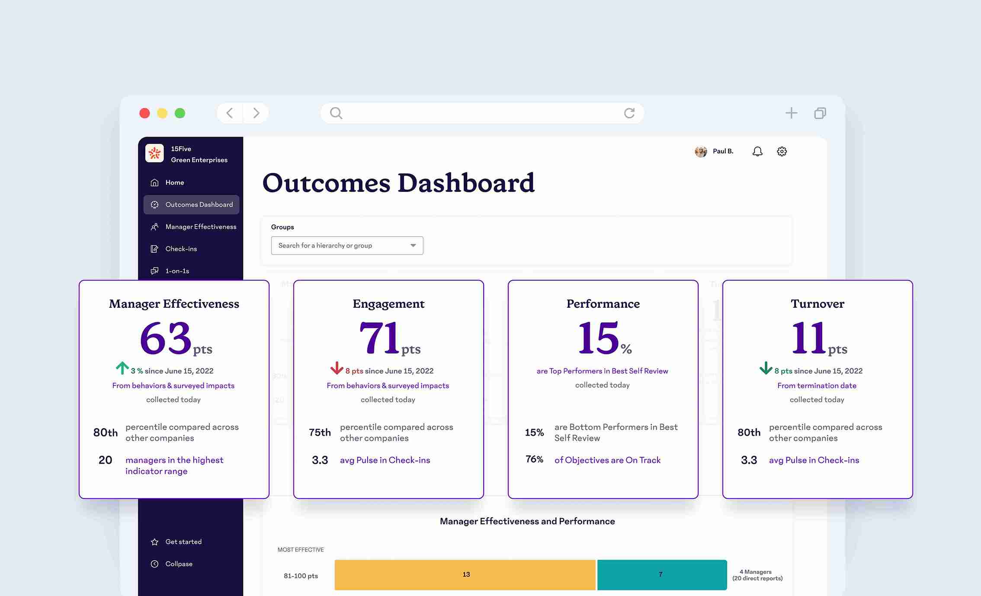The width and height of the screenshot is (981, 596).
Task: Click Paul B. profile avatar
Action: [x=701, y=151]
